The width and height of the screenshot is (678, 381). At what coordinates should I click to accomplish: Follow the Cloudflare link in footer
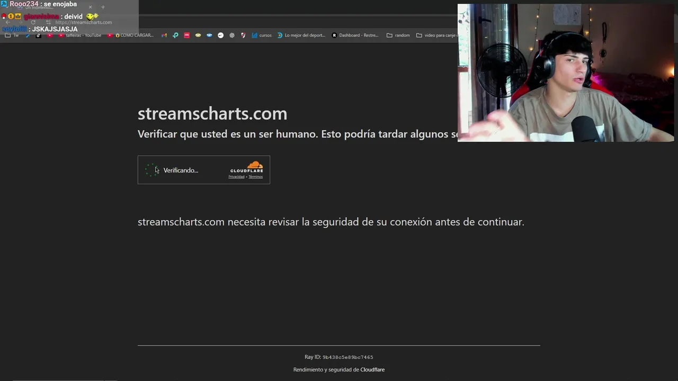tap(372, 369)
